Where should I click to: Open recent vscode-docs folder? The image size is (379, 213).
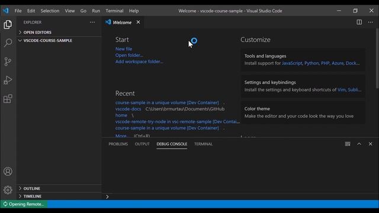[x=128, y=109]
